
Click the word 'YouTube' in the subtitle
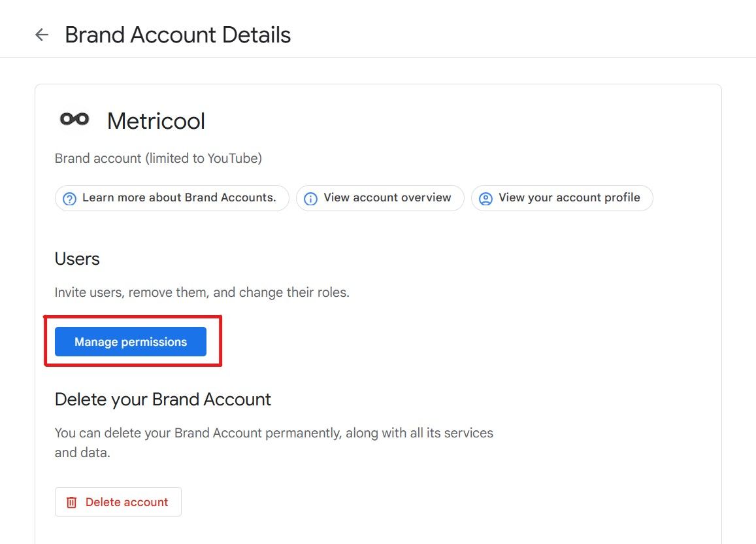click(233, 158)
